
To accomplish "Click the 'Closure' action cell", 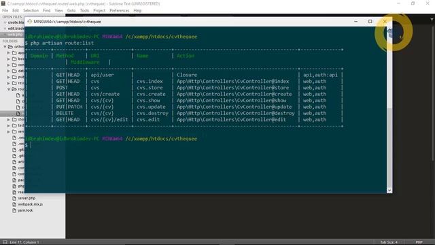I will coord(187,75).
